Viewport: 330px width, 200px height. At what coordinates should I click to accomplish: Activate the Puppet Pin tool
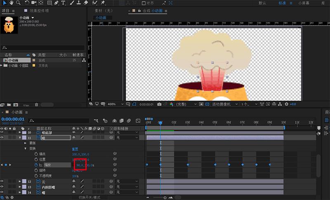tap(103, 3)
